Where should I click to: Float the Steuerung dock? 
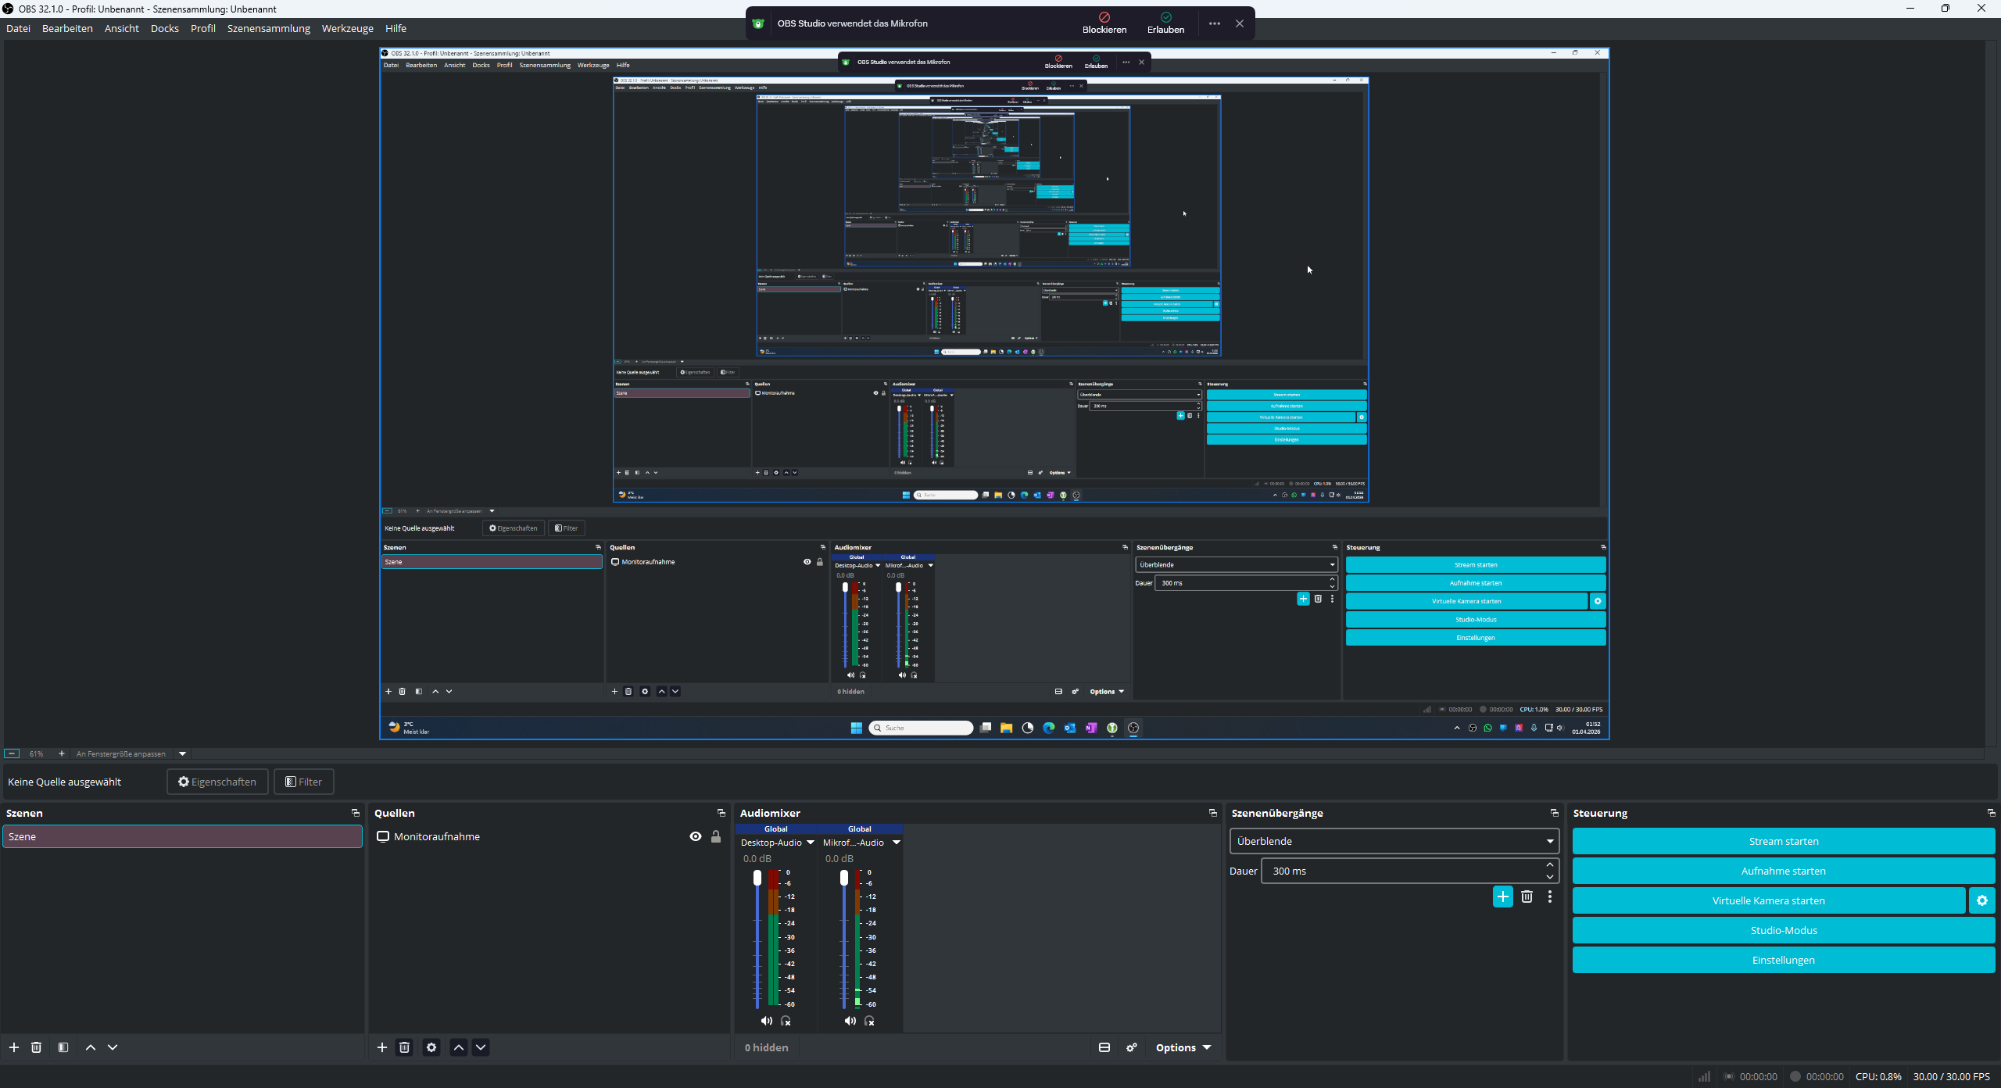click(1991, 813)
